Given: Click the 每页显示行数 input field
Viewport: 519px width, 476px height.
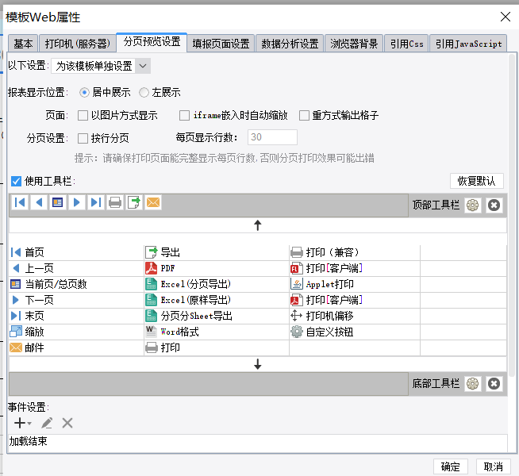Looking at the screenshot, I should [x=272, y=137].
